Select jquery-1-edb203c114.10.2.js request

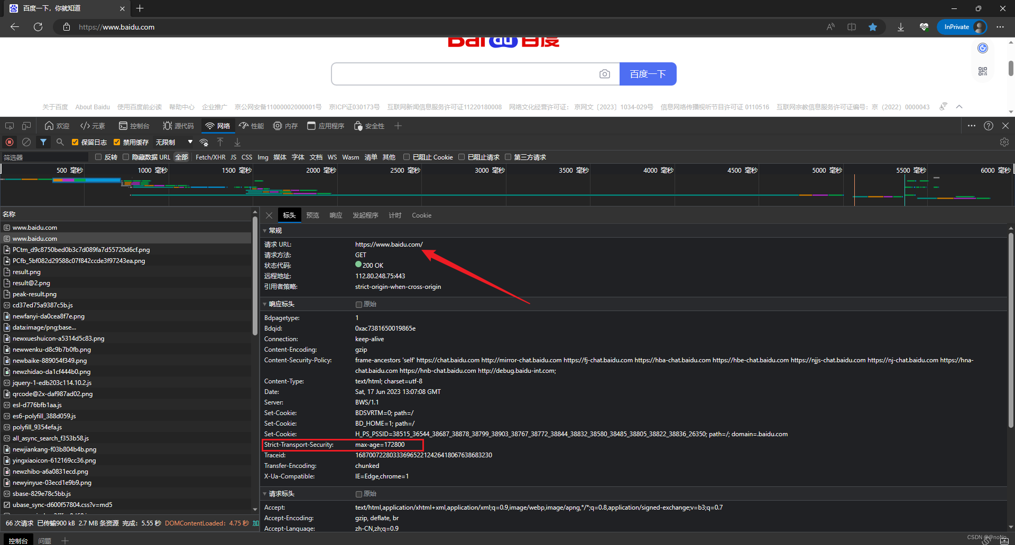[x=126, y=383]
